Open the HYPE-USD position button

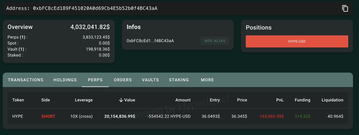point(297,41)
